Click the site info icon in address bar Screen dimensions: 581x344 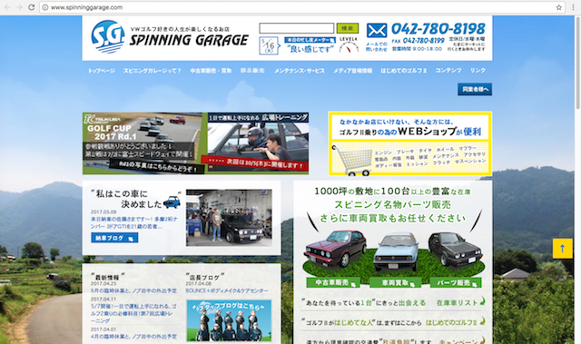[45, 7]
